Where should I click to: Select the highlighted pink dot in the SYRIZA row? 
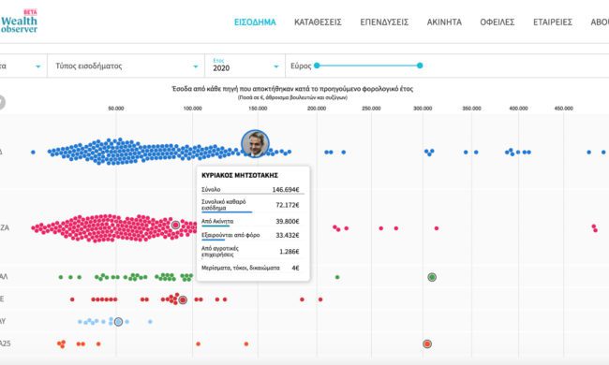click(x=175, y=225)
